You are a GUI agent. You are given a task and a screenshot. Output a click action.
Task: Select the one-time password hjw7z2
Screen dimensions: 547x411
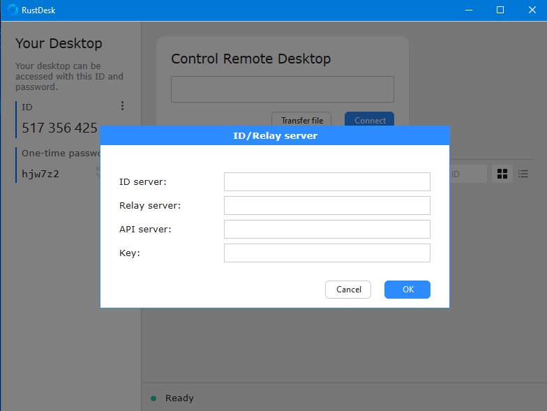(x=40, y=174)
